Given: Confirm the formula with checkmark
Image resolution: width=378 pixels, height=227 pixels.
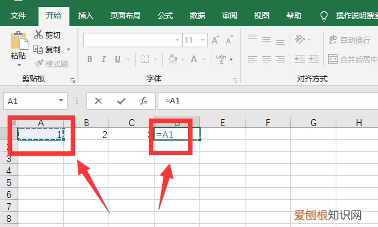Looking at the screenshot, I should [121, 101].
